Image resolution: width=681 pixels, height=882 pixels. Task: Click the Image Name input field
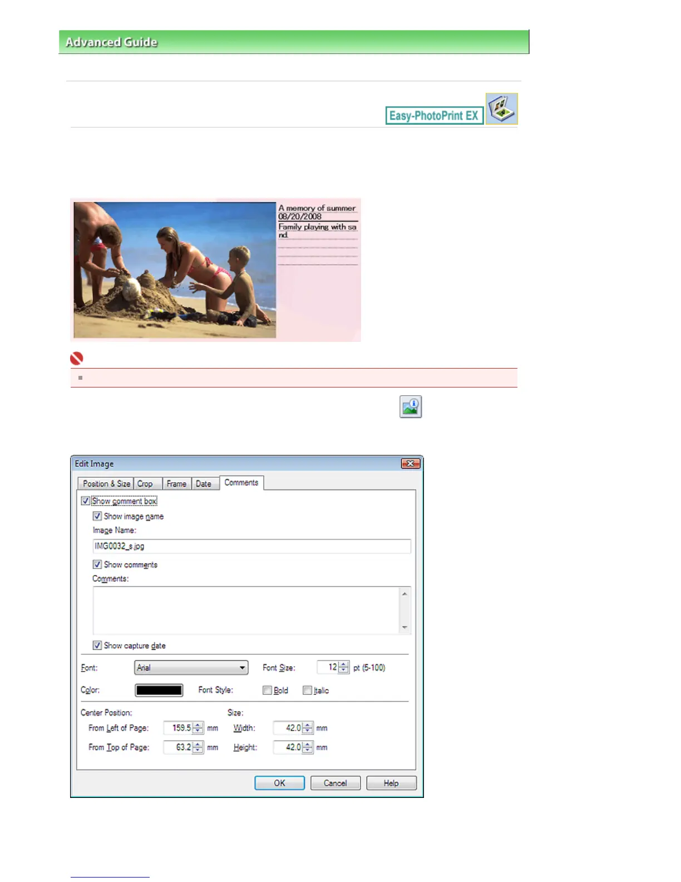tap(251, 546)
